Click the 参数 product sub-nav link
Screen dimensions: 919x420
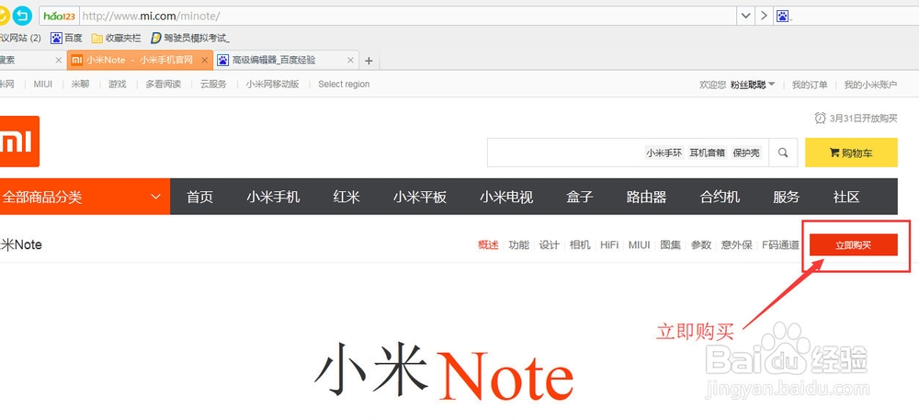coord(701,244)
